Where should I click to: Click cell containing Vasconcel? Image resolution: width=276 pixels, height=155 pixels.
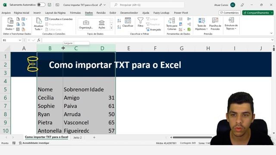point(76,122)
